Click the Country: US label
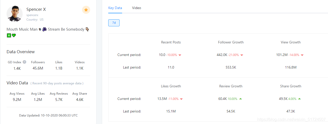 point(35,20)
